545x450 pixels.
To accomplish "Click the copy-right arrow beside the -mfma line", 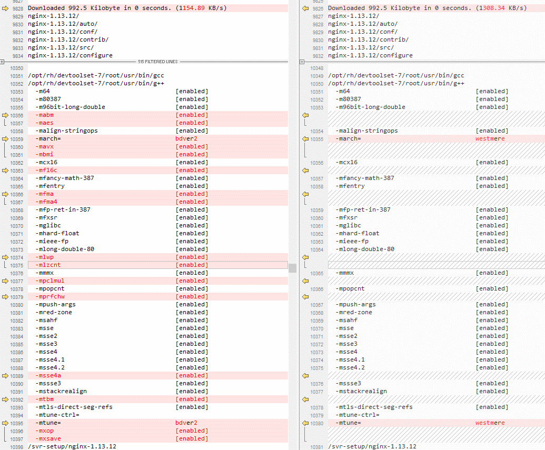I will 5,194.
